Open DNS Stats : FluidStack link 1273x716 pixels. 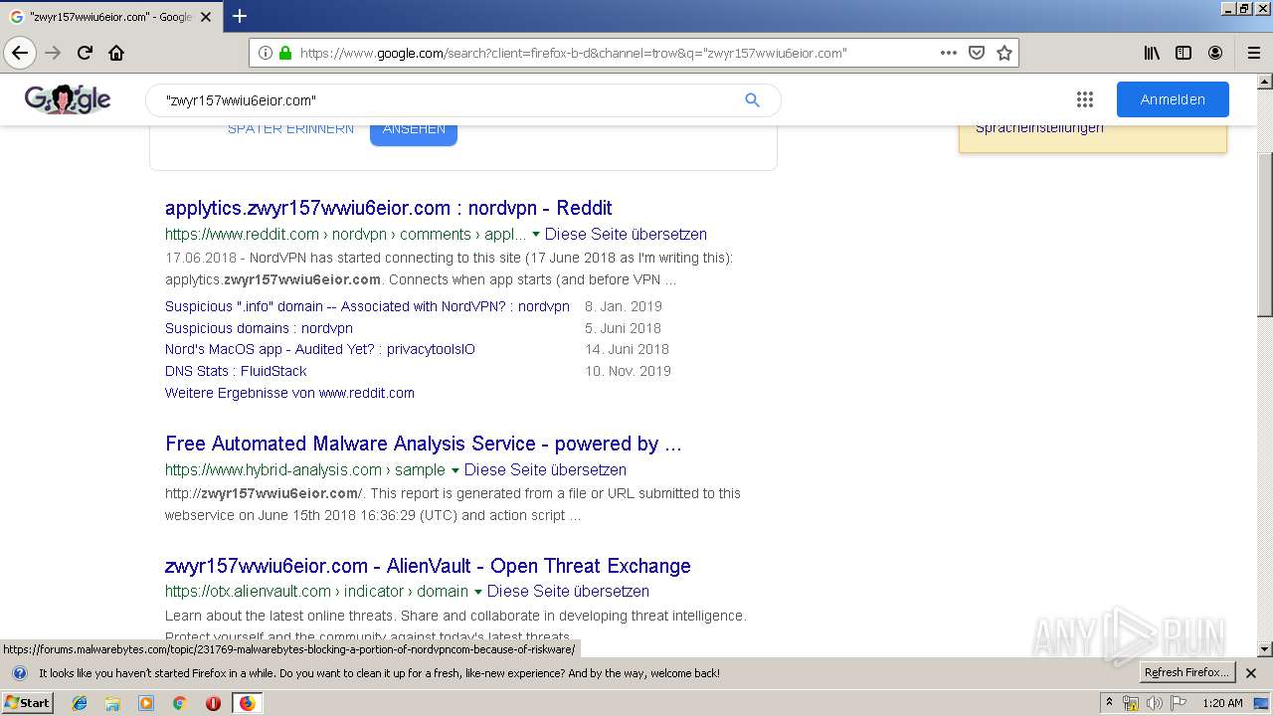pyautogui.click(x=236, y=371)
